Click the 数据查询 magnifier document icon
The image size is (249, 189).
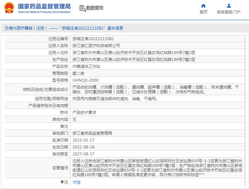pos(82,8)
